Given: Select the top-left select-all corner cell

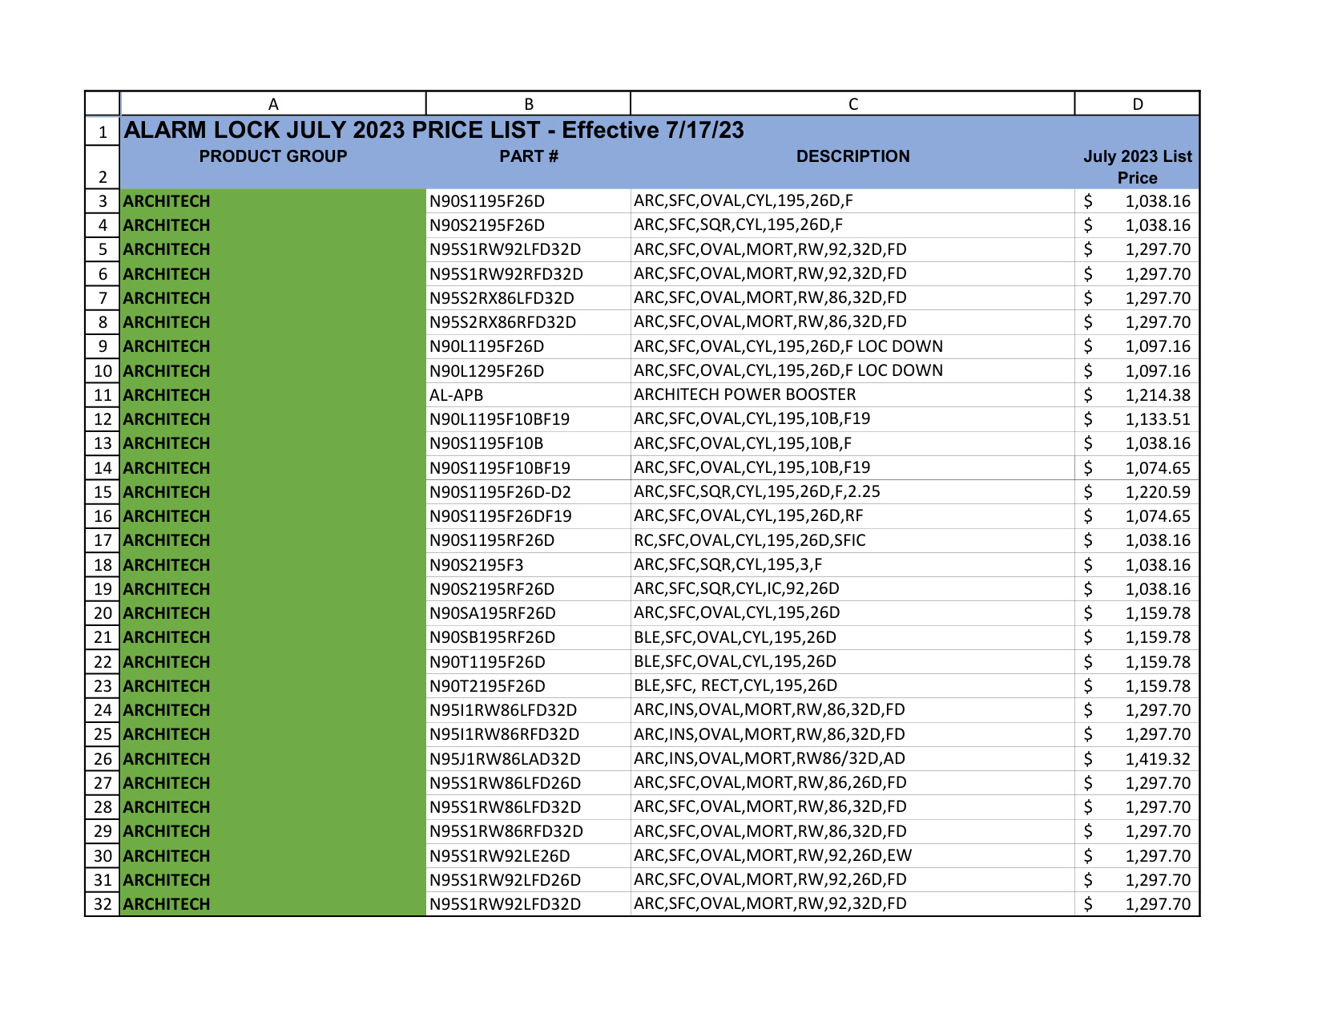Looking at the screenshot, I should pos(103,104).
